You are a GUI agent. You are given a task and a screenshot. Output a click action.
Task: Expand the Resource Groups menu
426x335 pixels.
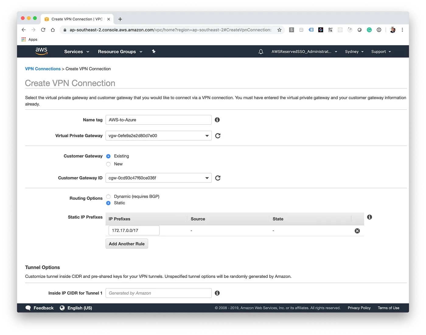pyautogui.click(x=120, y=52)
